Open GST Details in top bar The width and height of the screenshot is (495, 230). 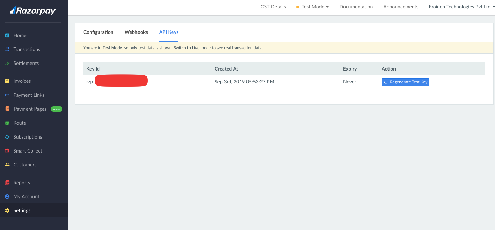273,7
